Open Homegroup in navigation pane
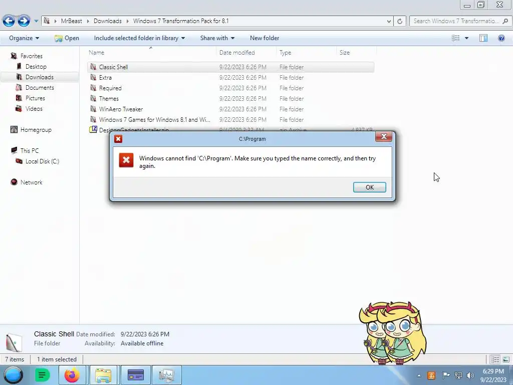 point(36,130)
